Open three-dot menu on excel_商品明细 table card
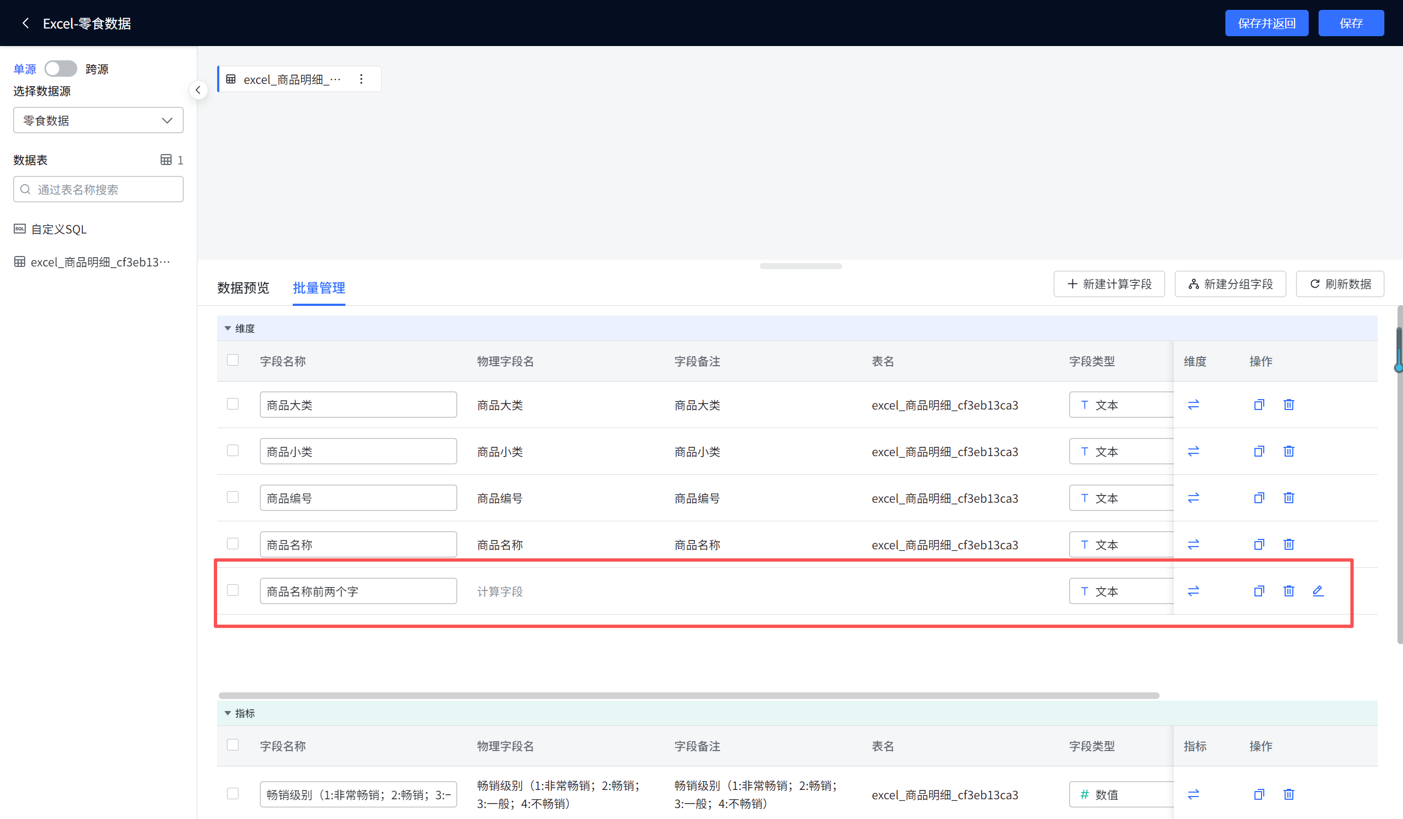Image resolution: width=1403 pixels, height=819 pixels. 361,79
